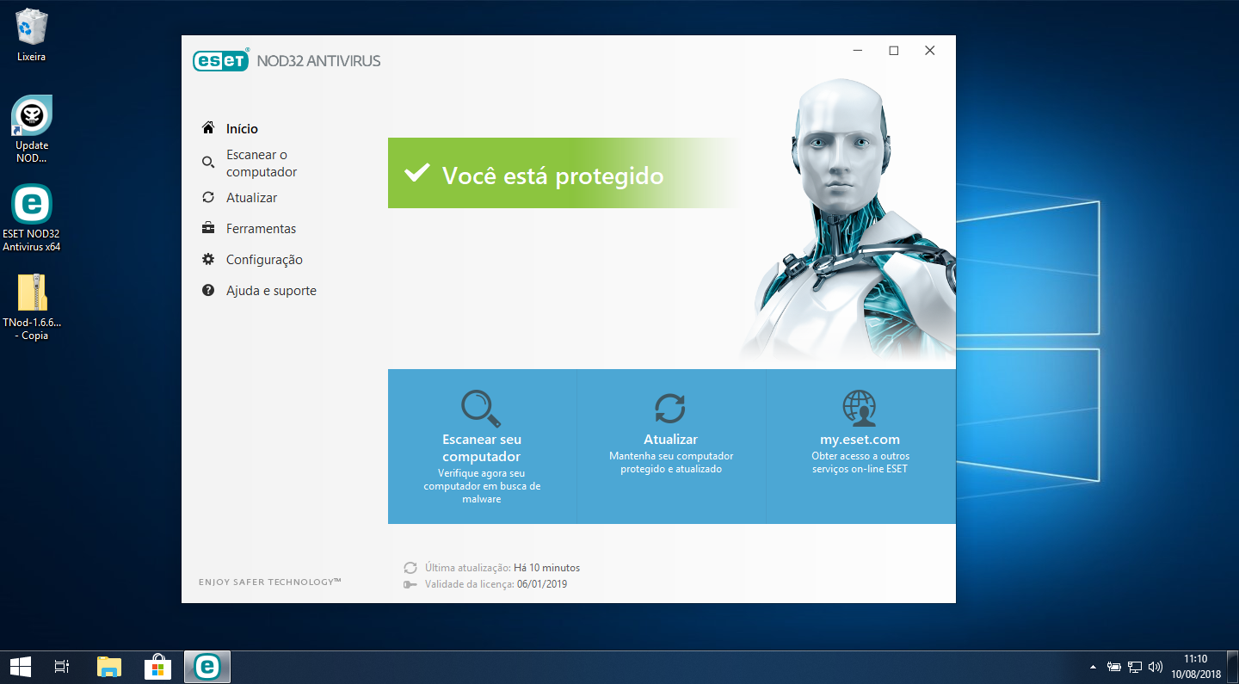Viewport: 1239px width, 684px height.
Task: Minimize the ESET NOD32 window
Action: [857, 51]
